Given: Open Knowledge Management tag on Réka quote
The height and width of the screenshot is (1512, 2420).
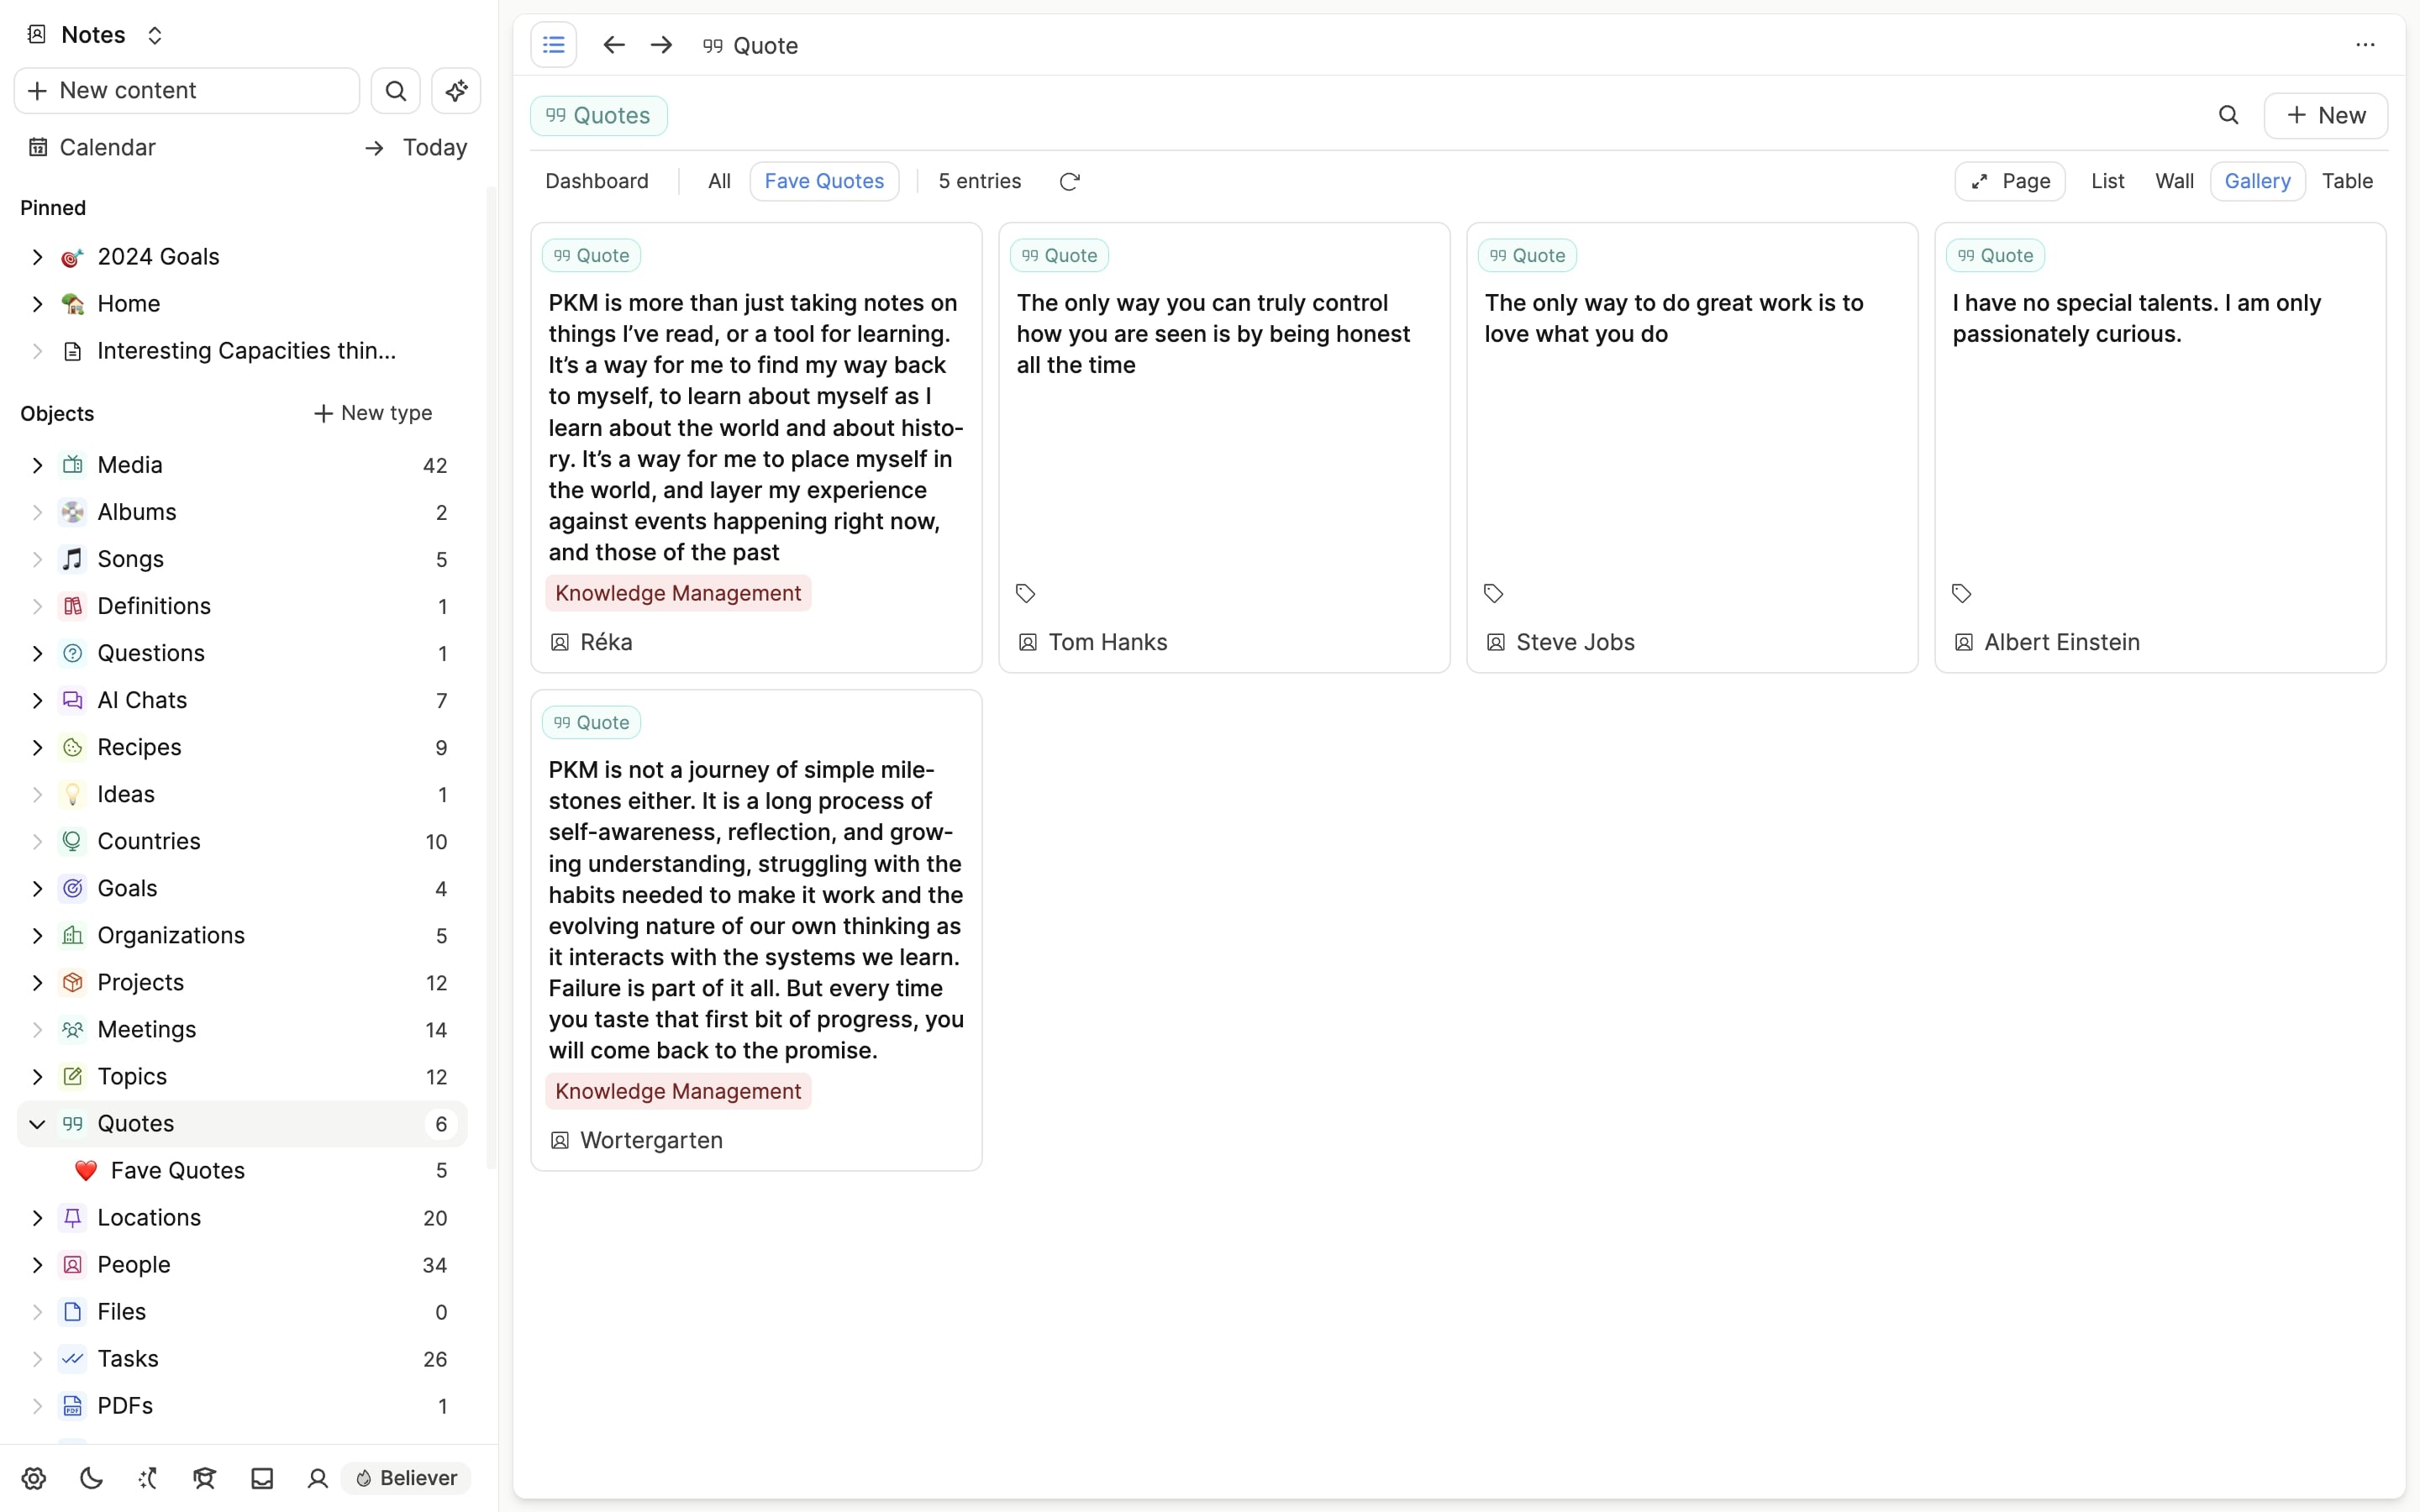Looking at the screenshot, I should [x=678, y=593].
